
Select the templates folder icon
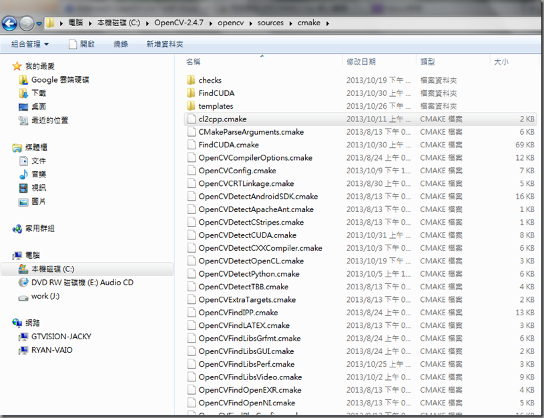tap(191, 106)
